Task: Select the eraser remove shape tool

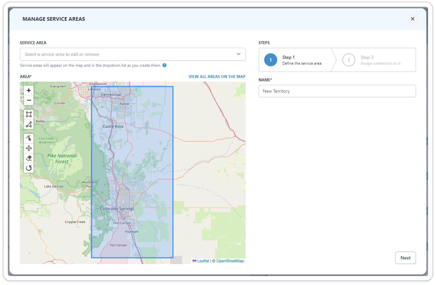Action: pyautogui.click(x=29, y=158)
